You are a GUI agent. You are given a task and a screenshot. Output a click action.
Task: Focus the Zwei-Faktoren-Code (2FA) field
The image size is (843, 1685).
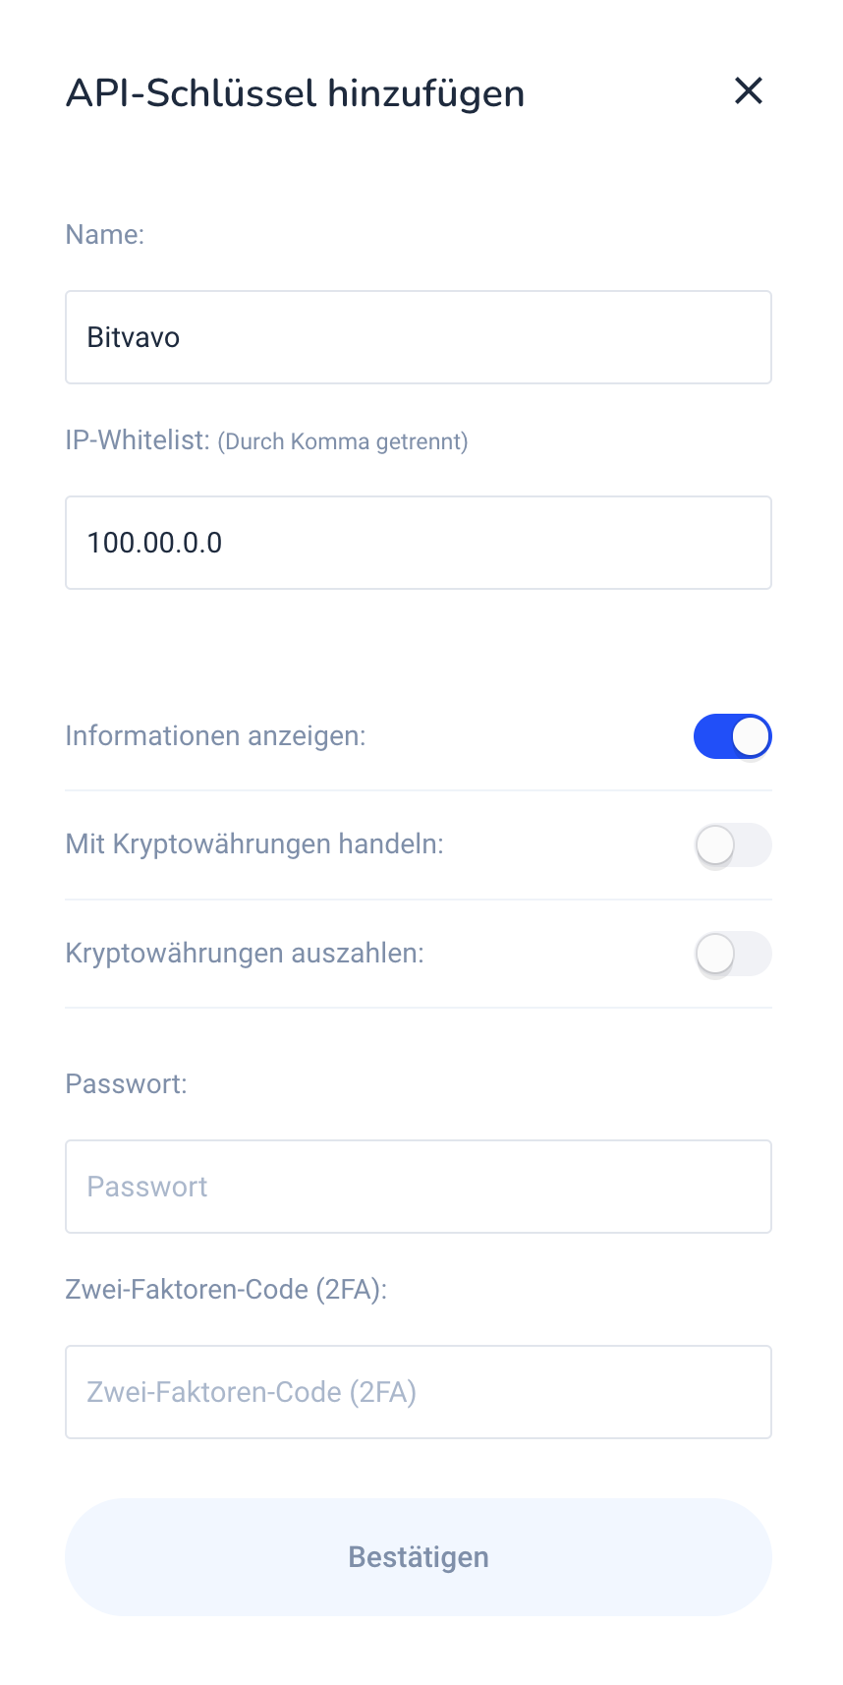pos(419,1392)
